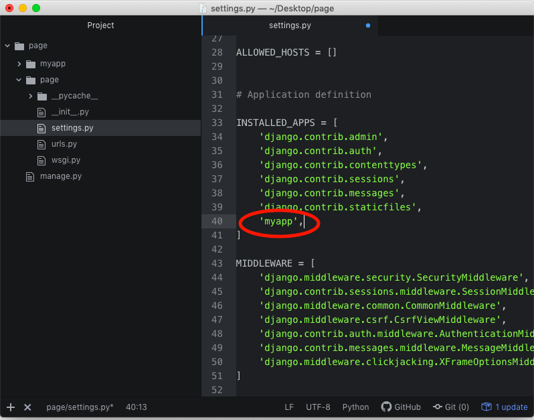The height and width of the screenshot is (420, 534).
Task: Click 'django.contrib.sessions' string on line 37
Action: [329, 179]
